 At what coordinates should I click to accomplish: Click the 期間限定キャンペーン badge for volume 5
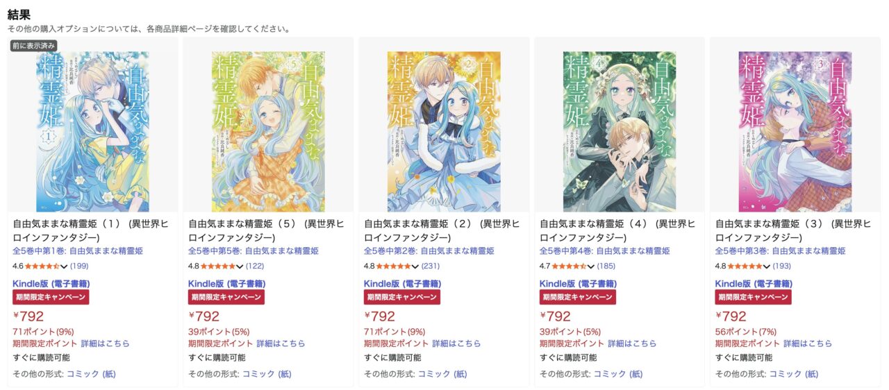point(226,297)
